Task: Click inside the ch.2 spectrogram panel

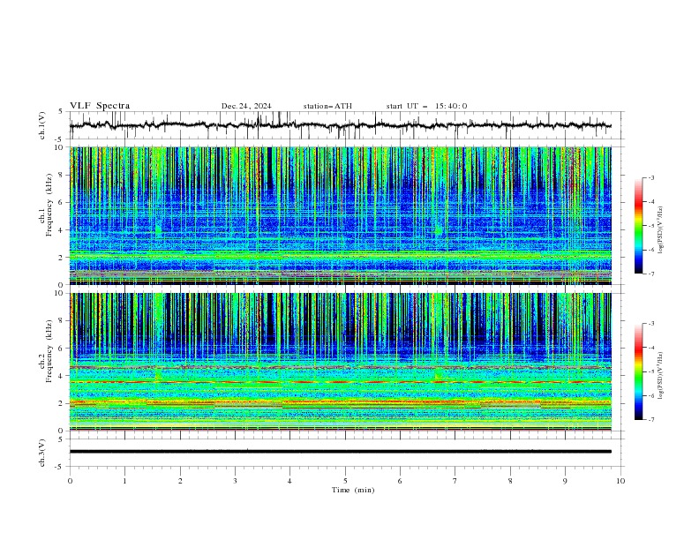Action: [x=340, y=362]
